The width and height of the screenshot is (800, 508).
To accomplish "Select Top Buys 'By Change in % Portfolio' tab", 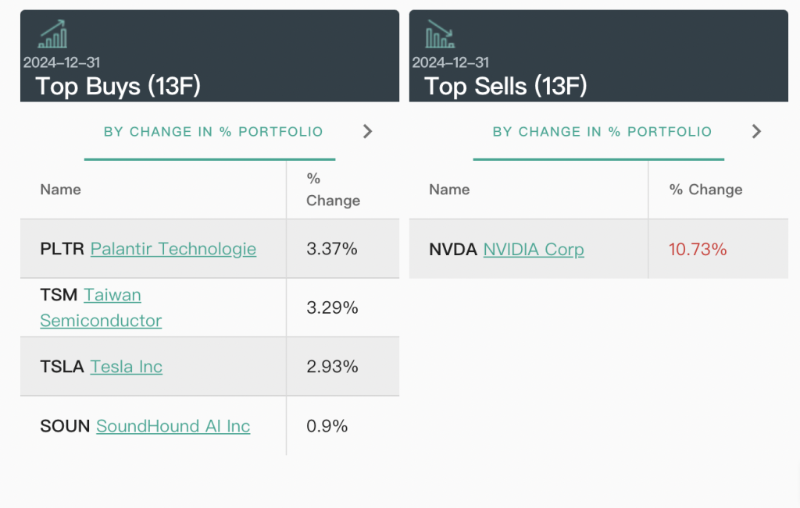I will [213, 132].
